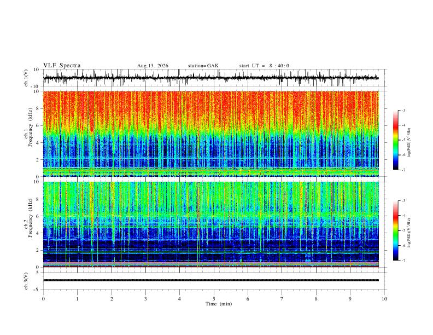Click the 0 minute tick label
The width and height of the screenshot is (433, 335).
43,299
